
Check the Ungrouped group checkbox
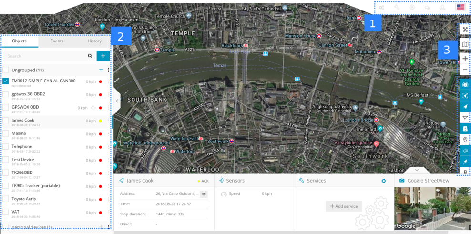(5, 70)
